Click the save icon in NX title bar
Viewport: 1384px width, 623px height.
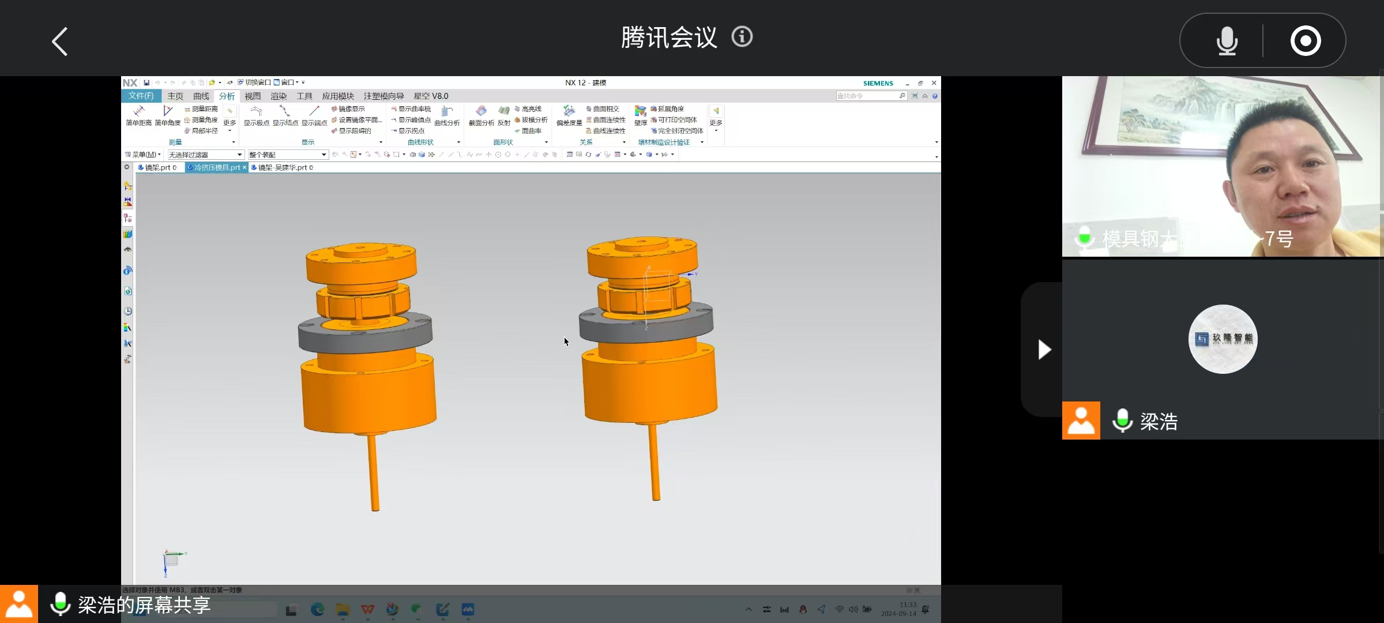[x=146, y=82]
